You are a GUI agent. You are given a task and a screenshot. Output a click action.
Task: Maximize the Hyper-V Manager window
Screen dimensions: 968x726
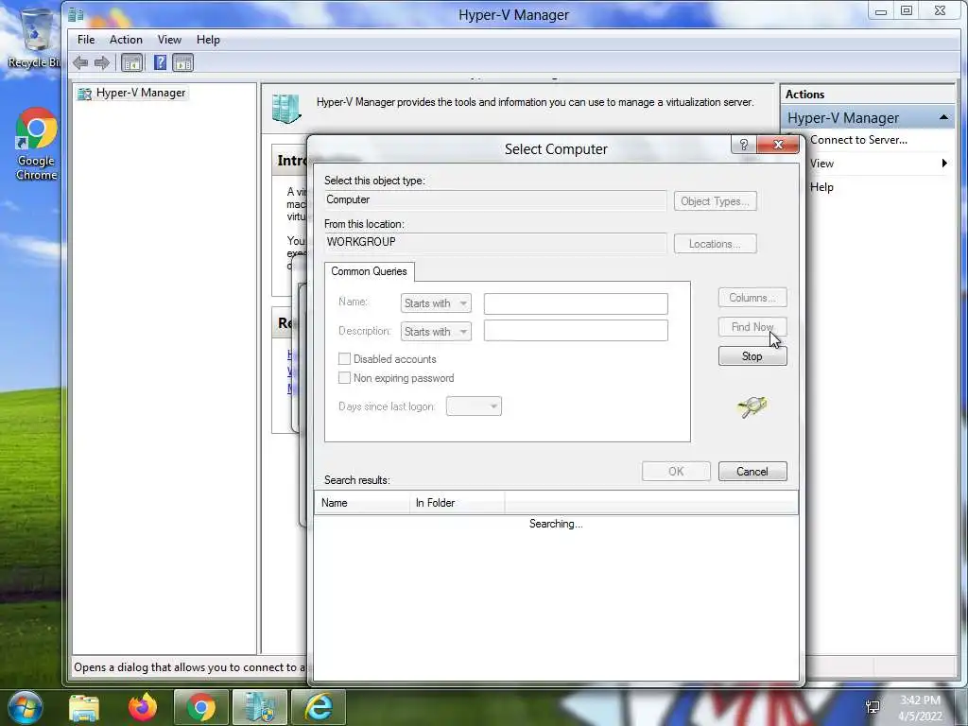[x=907, y=10]
